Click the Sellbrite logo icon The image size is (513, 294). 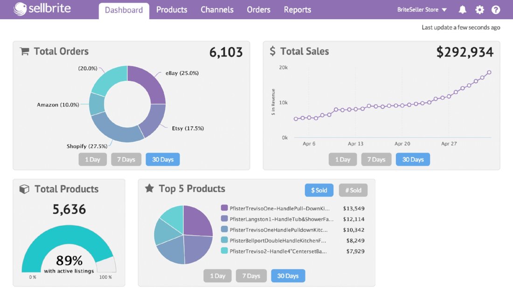(x=21, y=9)
